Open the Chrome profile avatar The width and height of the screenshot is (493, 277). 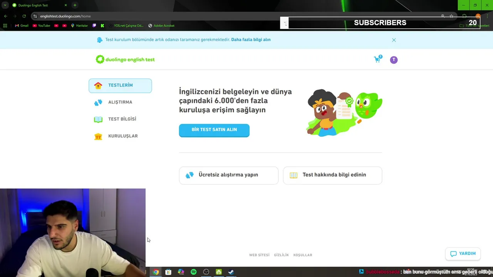[x=478, y=16]
